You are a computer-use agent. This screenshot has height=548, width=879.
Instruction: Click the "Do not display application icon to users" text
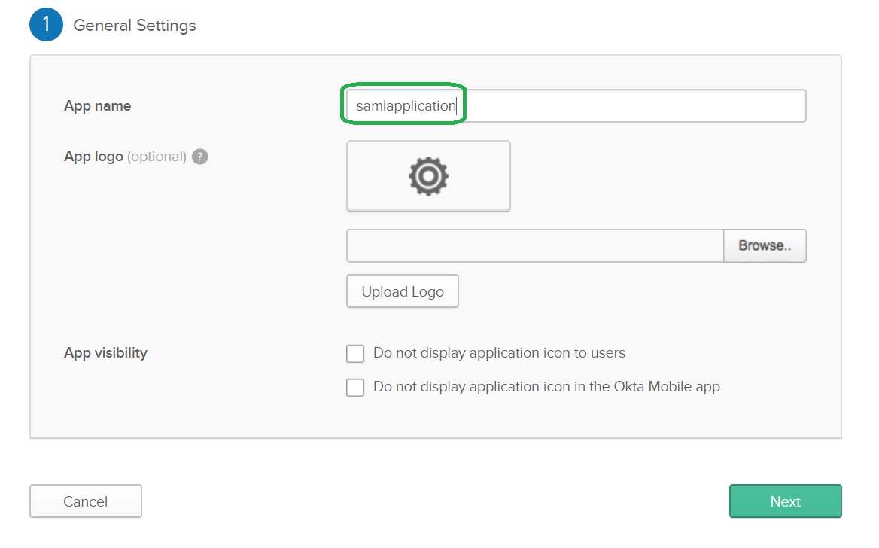(x=499, y=353)
